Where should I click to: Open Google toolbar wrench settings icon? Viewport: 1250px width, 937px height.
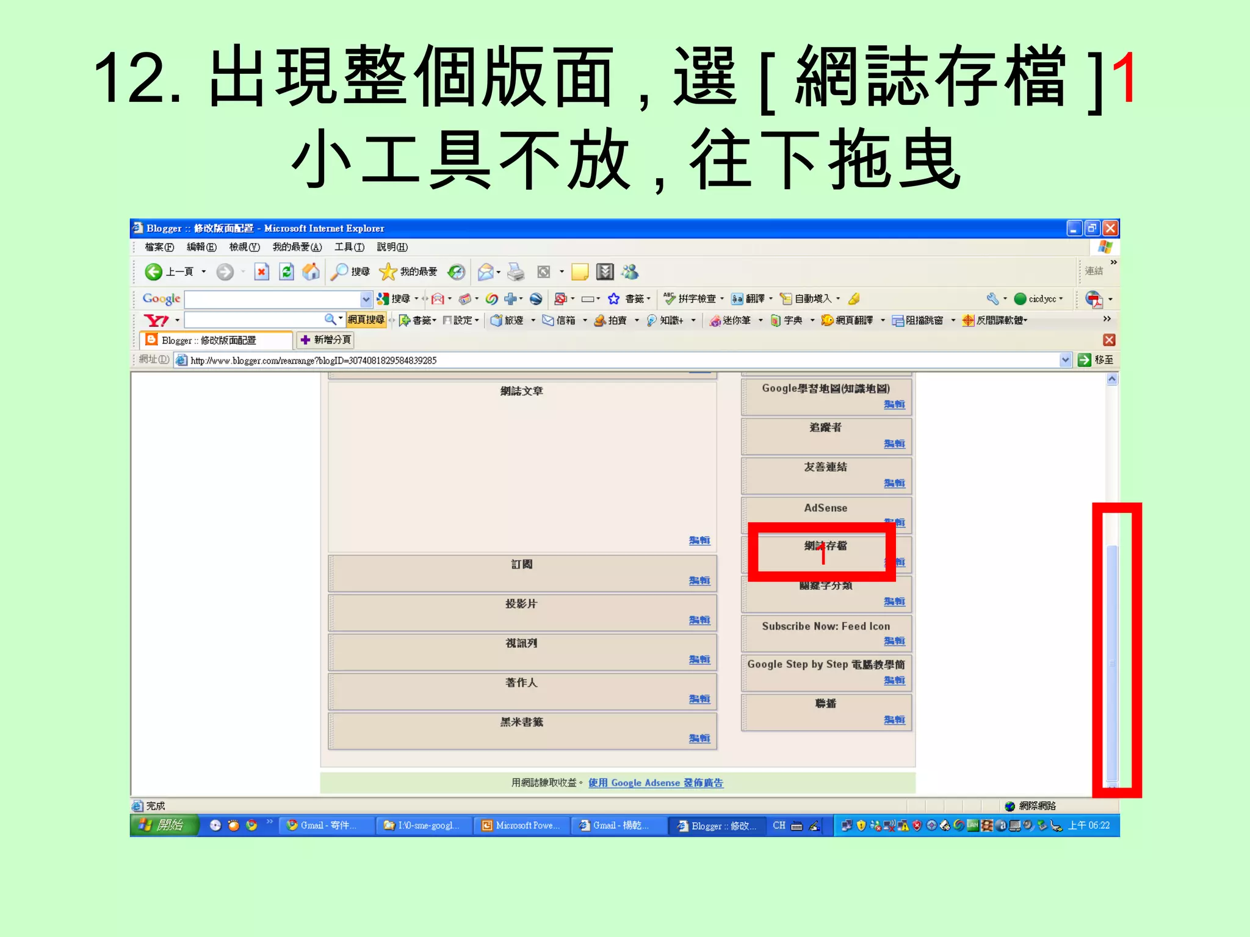[992, 299]
